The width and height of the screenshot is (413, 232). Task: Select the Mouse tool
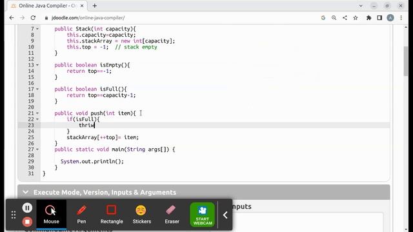[52, 215]
